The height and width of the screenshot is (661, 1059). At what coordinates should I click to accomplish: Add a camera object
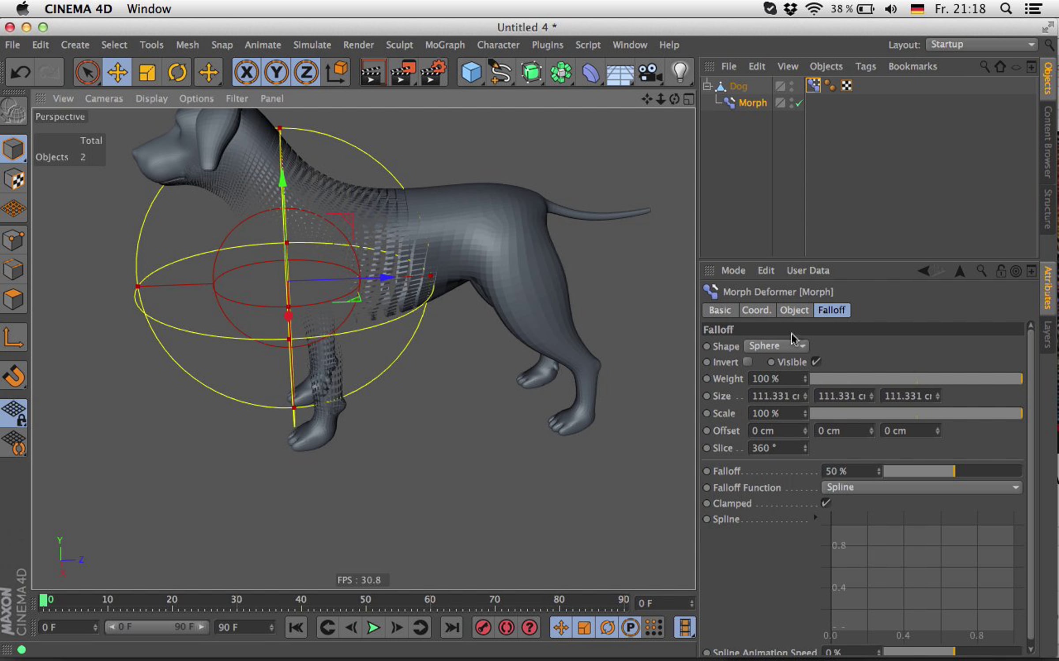pos(650,72)
